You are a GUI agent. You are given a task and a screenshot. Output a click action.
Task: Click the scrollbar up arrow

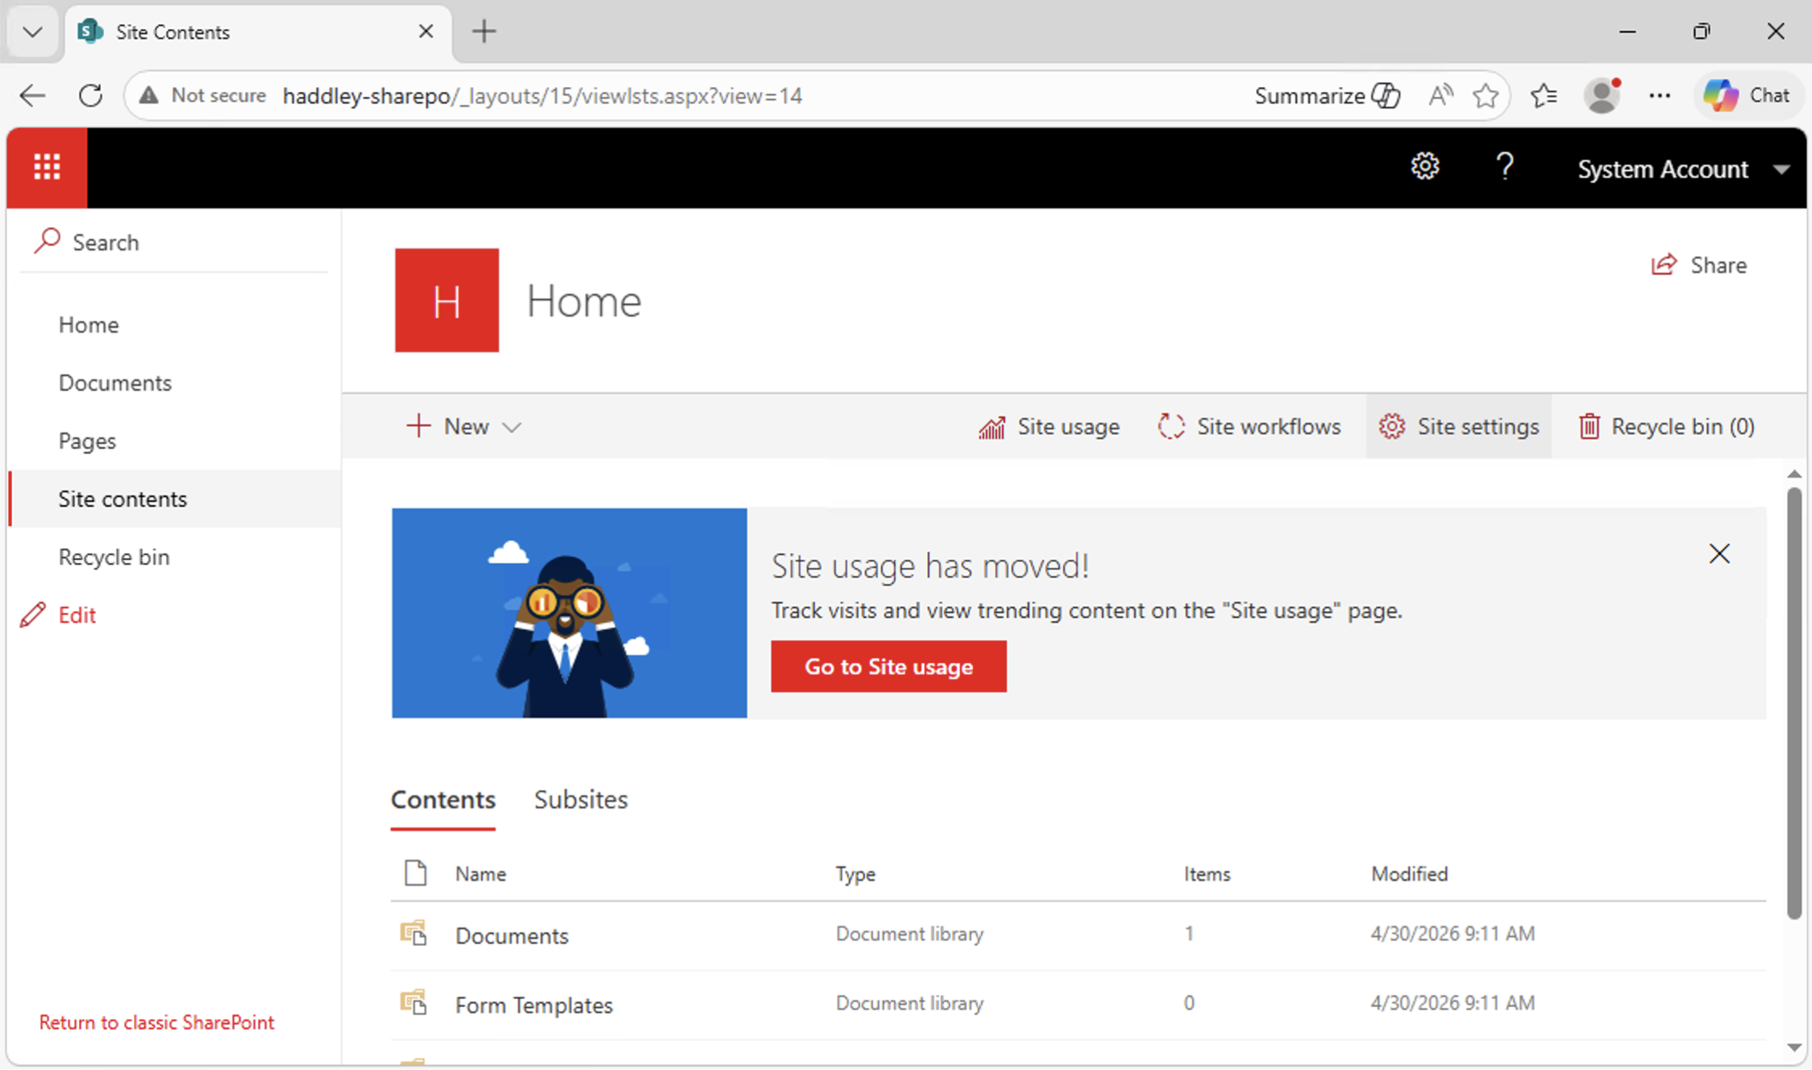pos(1793,474)
